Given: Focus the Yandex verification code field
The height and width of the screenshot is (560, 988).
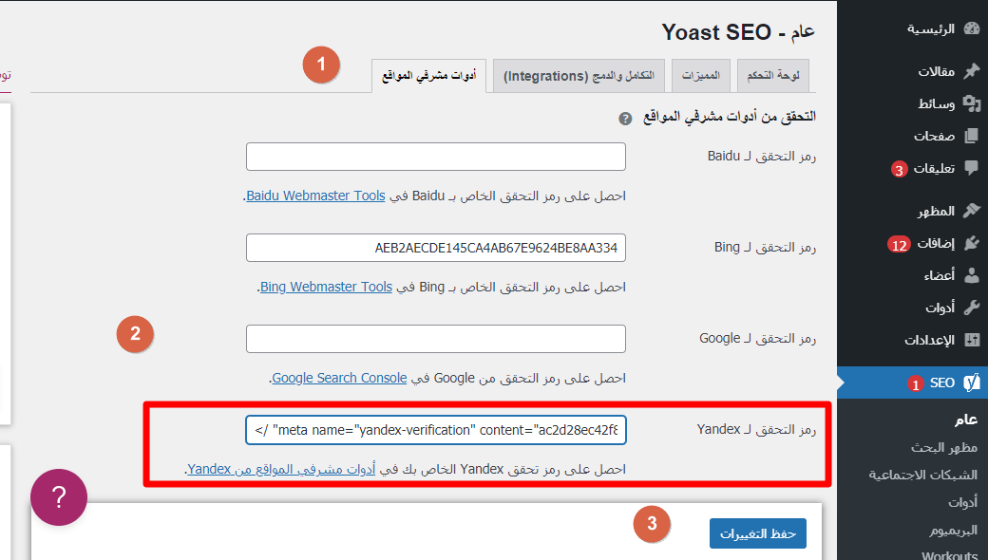Looking at the screenshot, I should tap(436, 430).
